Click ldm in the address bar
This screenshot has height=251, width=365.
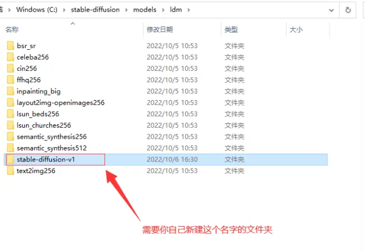click(176, 10)
